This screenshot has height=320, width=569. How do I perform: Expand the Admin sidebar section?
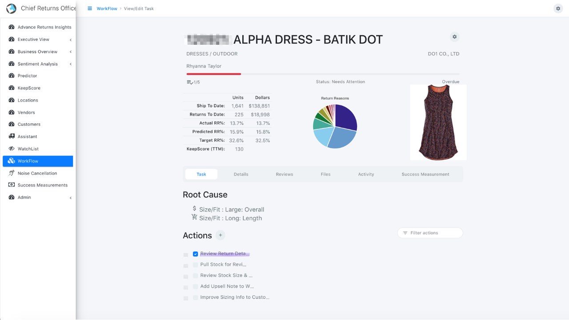click(x=70, y=197)
